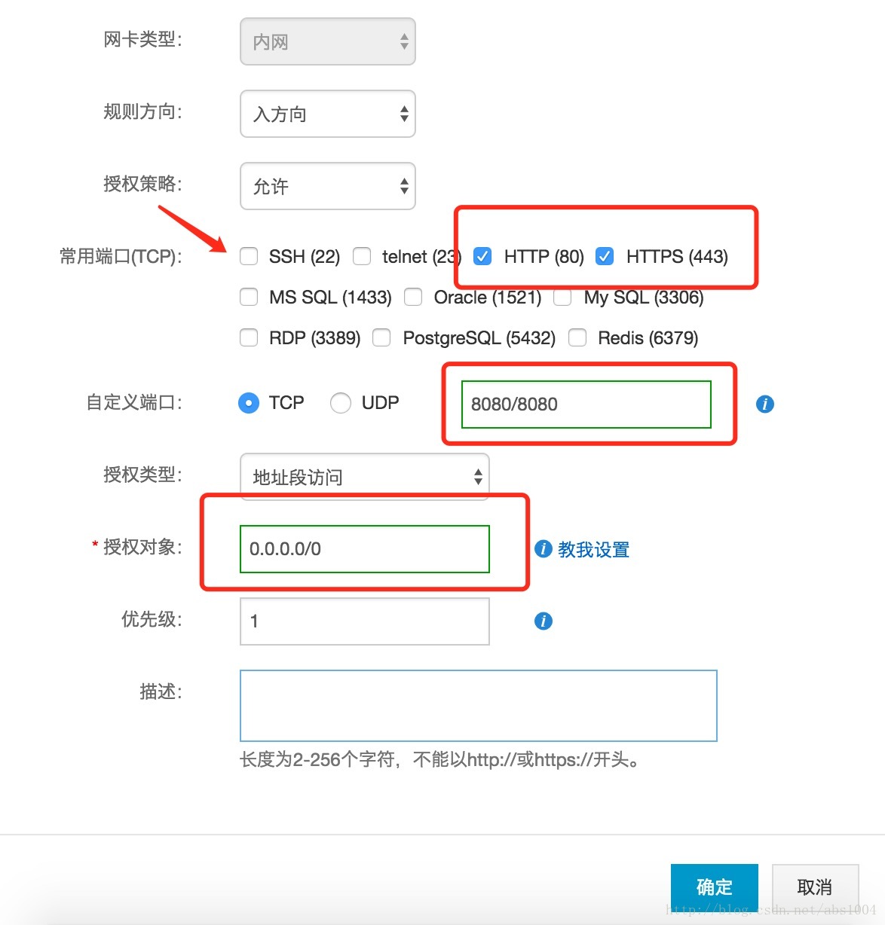Open the 授权策略 dropdown showing 允许
Screen dimensions: 885x925
[x=328, y=186]
